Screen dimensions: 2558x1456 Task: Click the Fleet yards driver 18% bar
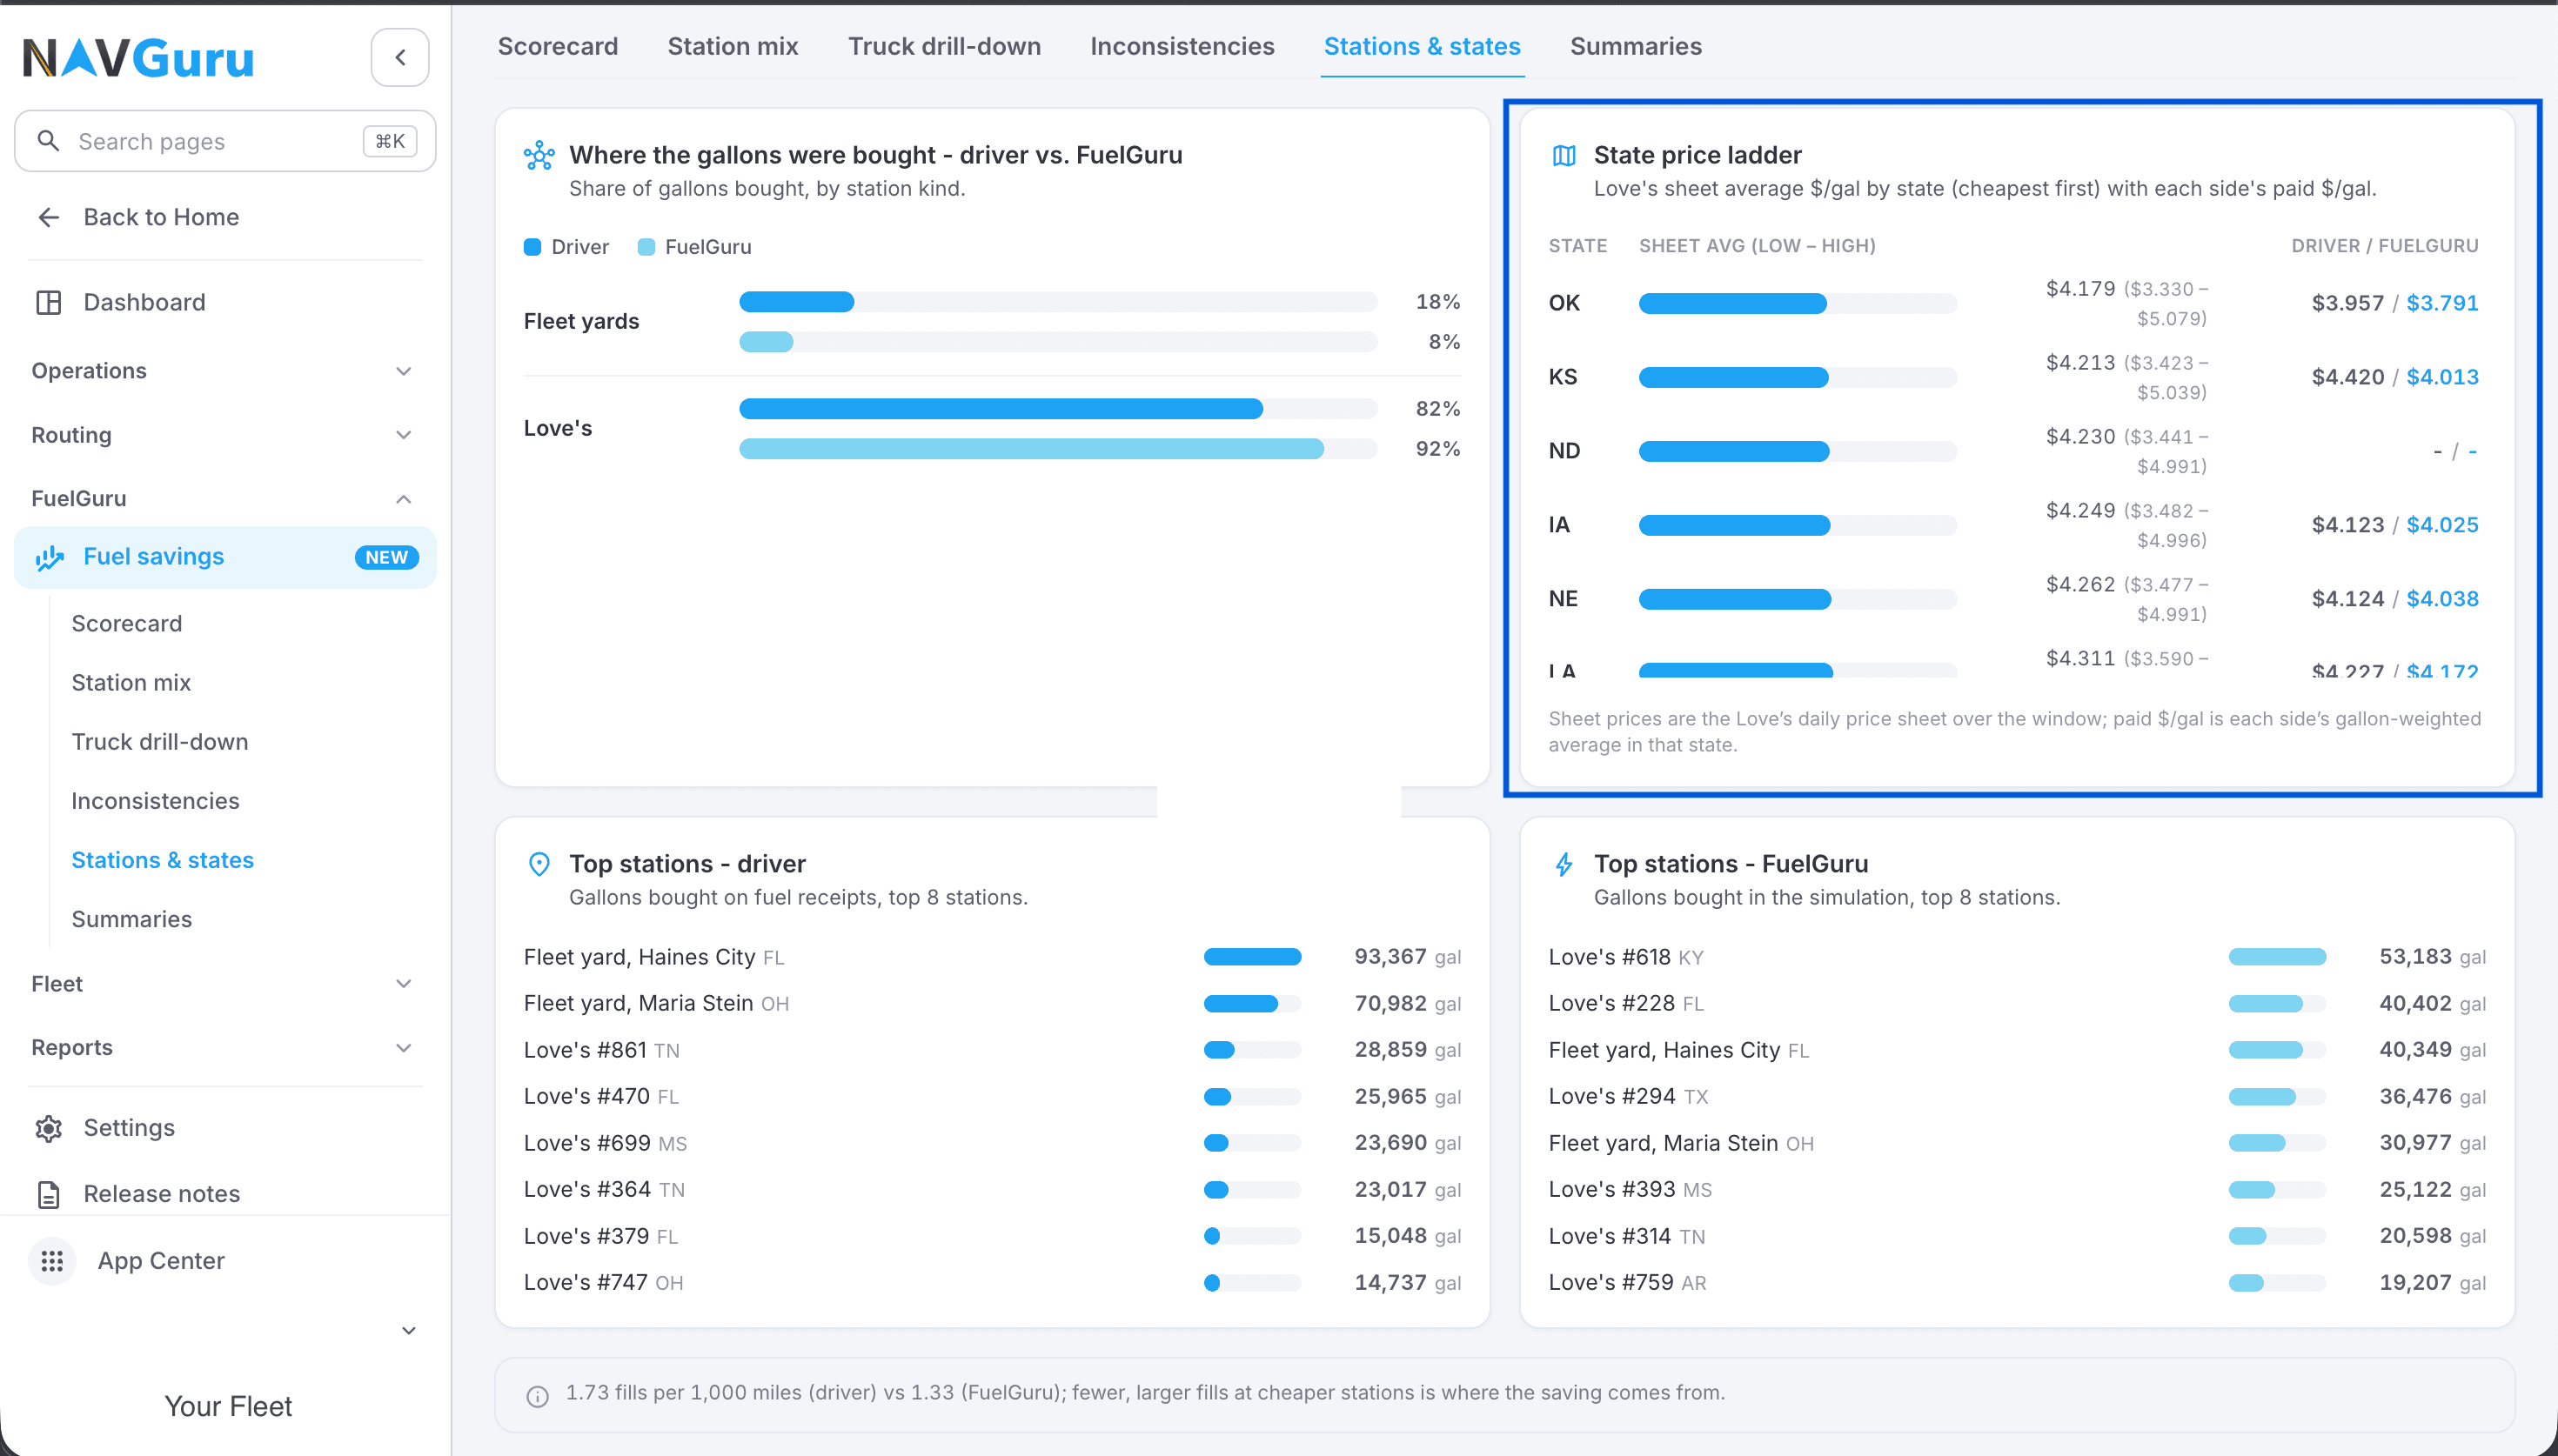click(797, 301)
